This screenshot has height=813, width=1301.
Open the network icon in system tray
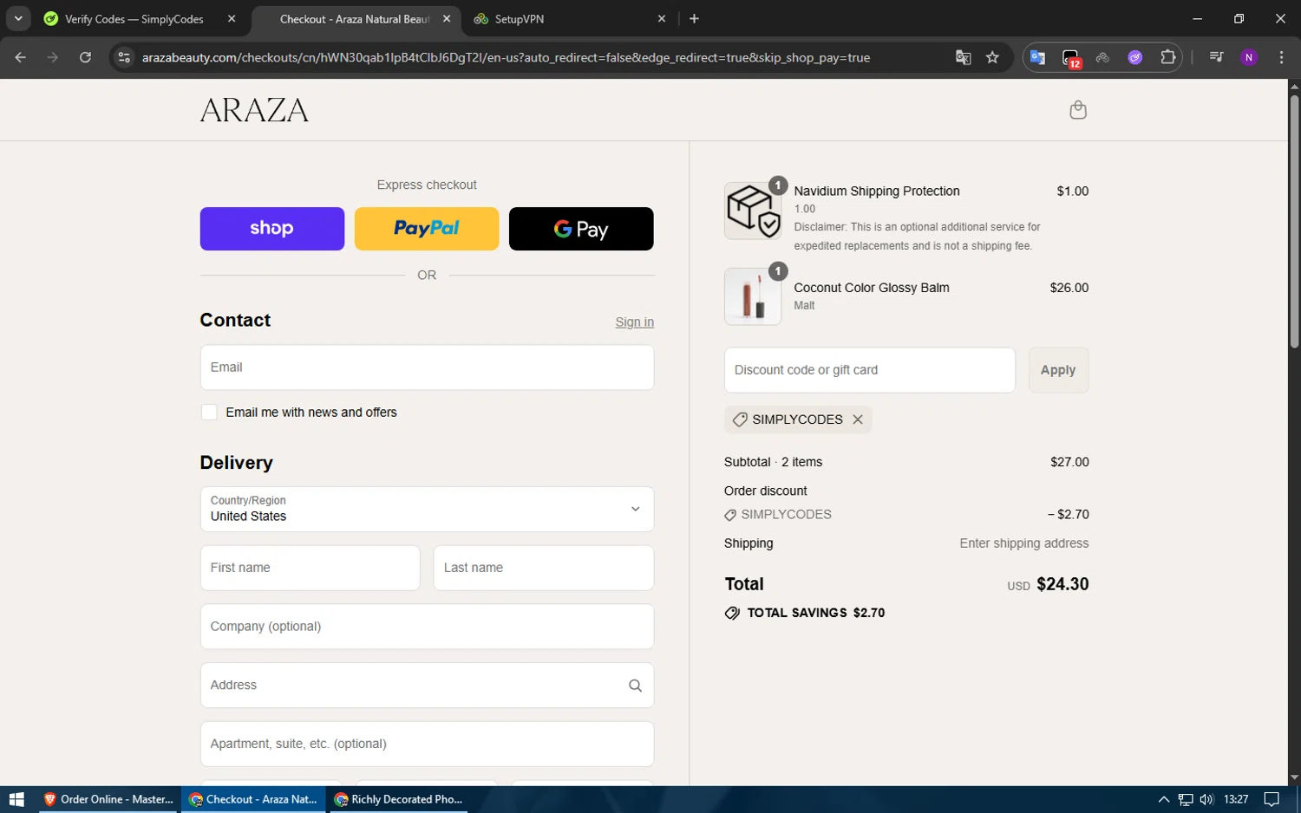pyautogui.click(x=1186, y=799)
